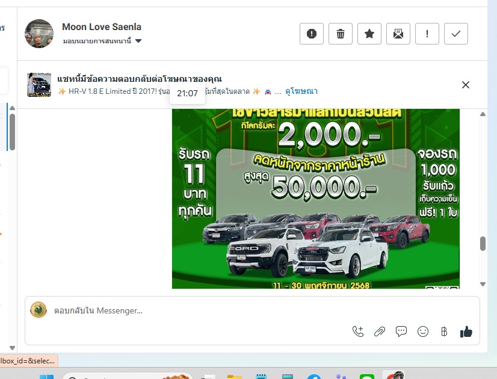Attach a file with paperclip icon
The height and width of the screenshot is (379, 497).
[x=380, y=331]
